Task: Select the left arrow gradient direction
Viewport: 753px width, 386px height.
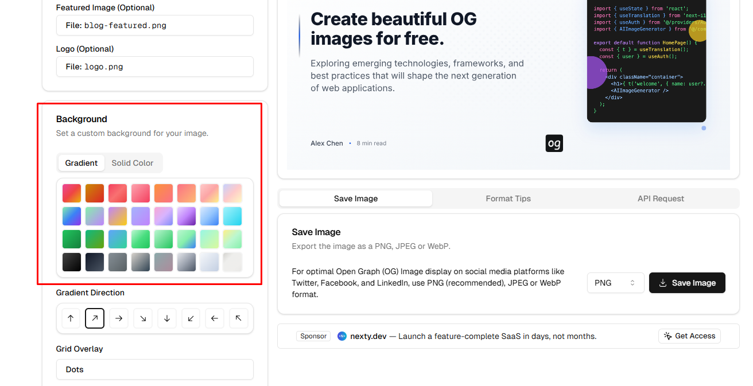Action: click(x=215, y=318)
